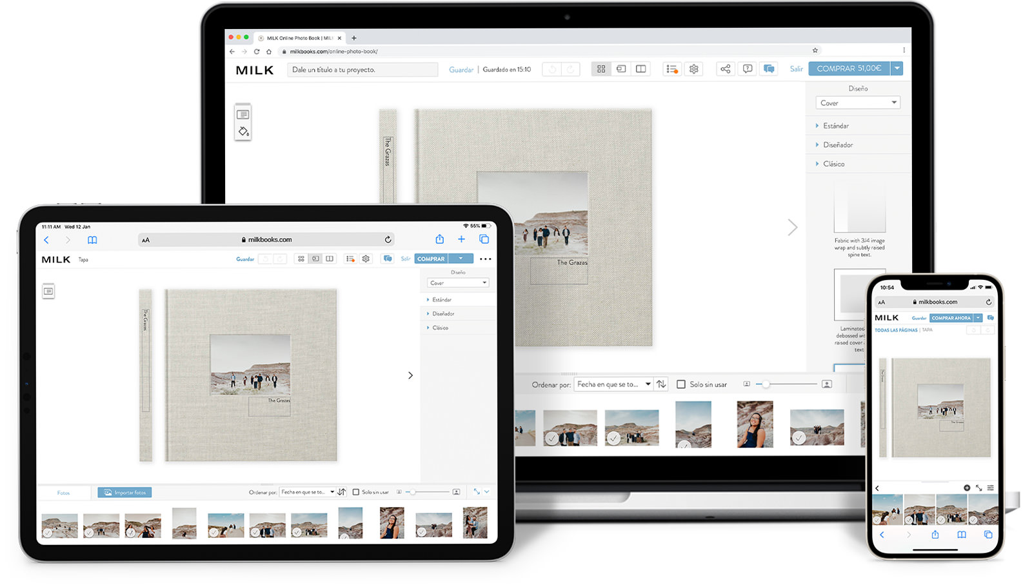Select the paint bucket tool on the laptop
This screenshot has width=1032, height=587.
coord(243,132)
